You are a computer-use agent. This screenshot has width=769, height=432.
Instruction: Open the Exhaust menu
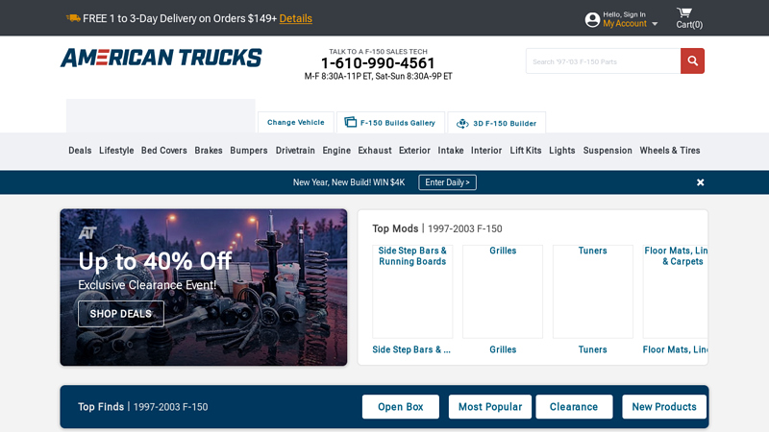[x=375, y=151]
